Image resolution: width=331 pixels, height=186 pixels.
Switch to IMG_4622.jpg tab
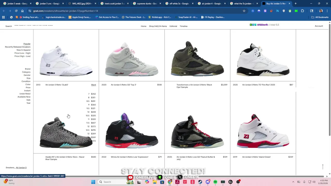82,4
